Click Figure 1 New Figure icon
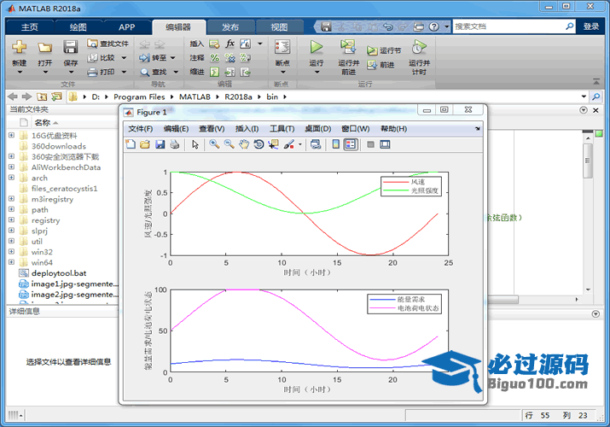Viewport: 610px width, 427px height. pyautogui.click(x=131, y=144)
